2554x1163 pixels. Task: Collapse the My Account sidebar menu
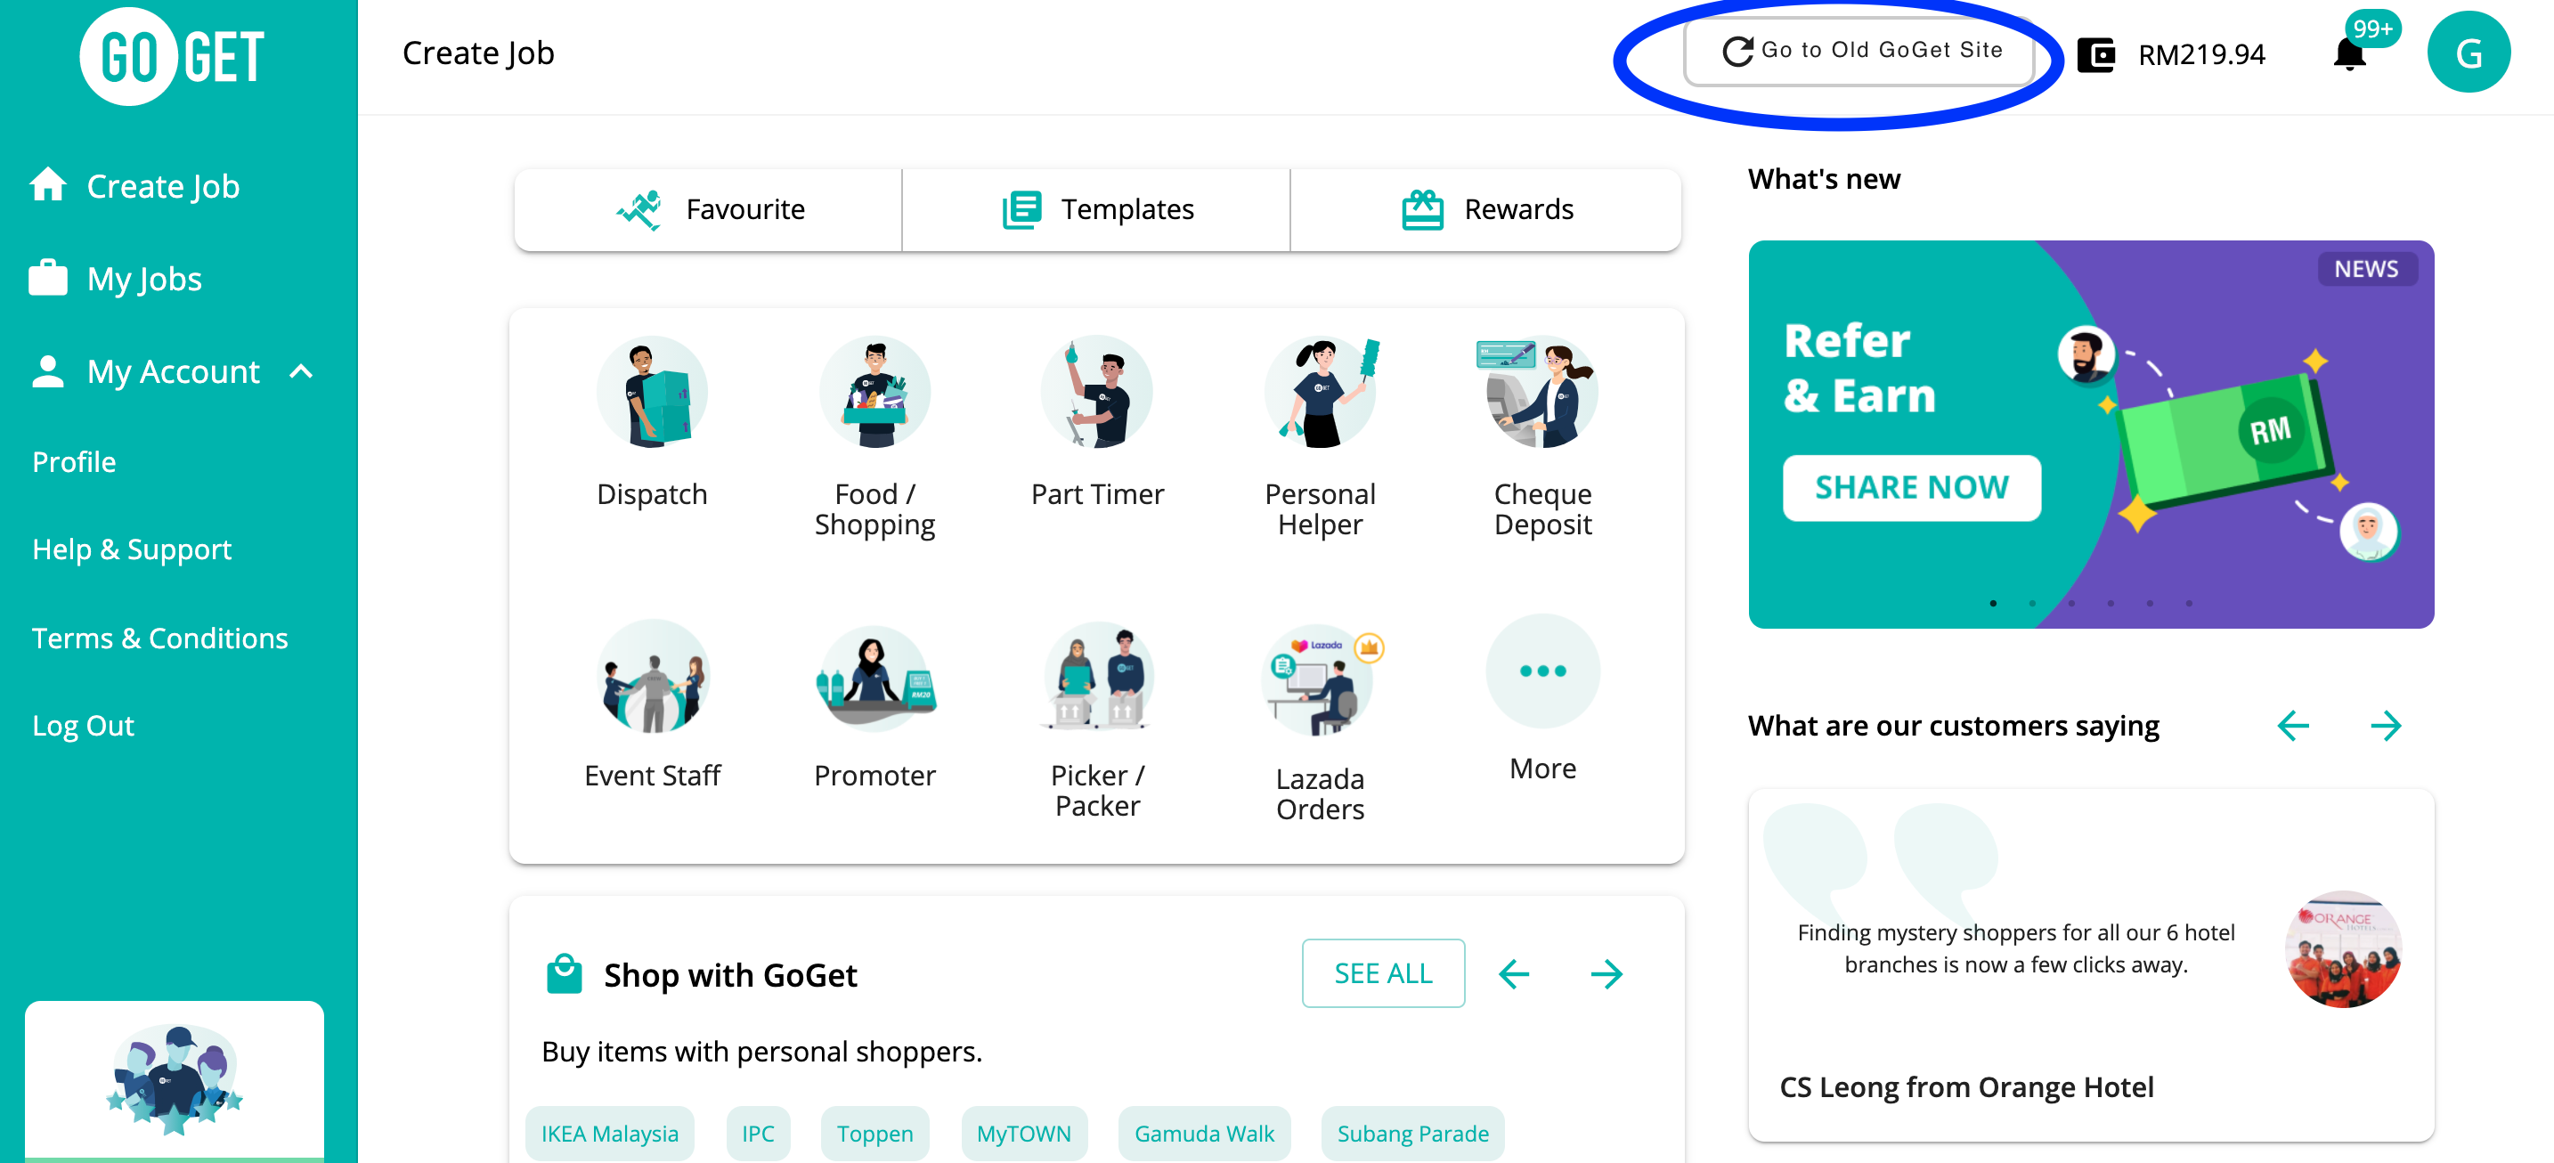click(301, 372)
